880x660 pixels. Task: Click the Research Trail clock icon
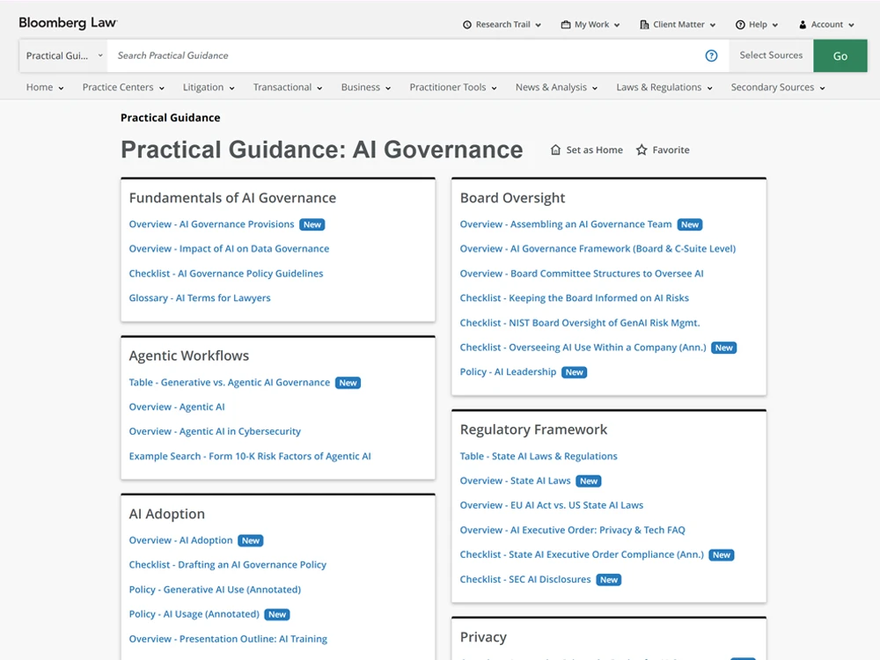(x=467, y=25)
